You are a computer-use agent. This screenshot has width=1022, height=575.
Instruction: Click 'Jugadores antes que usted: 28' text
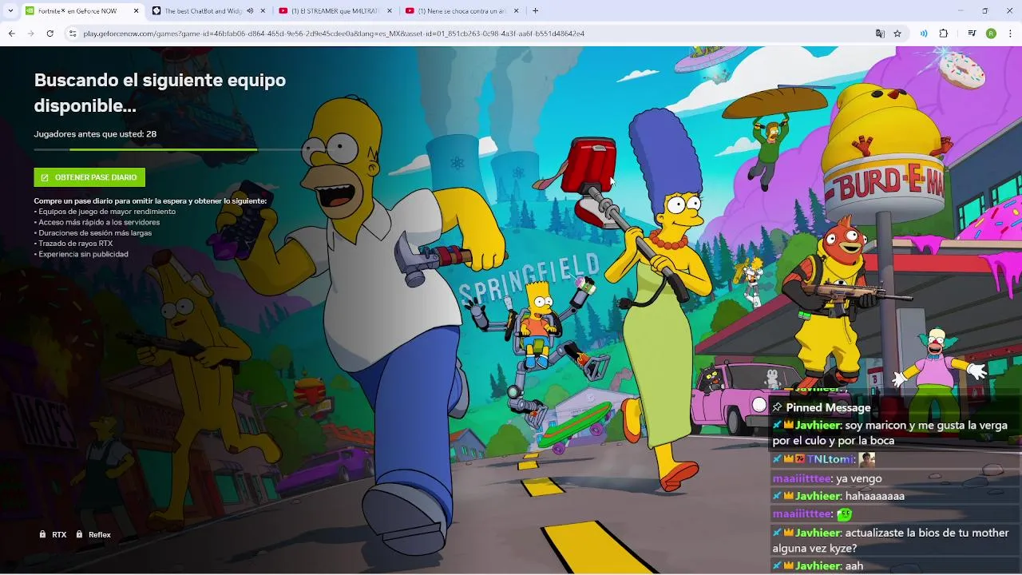click(x=95, y=134)
